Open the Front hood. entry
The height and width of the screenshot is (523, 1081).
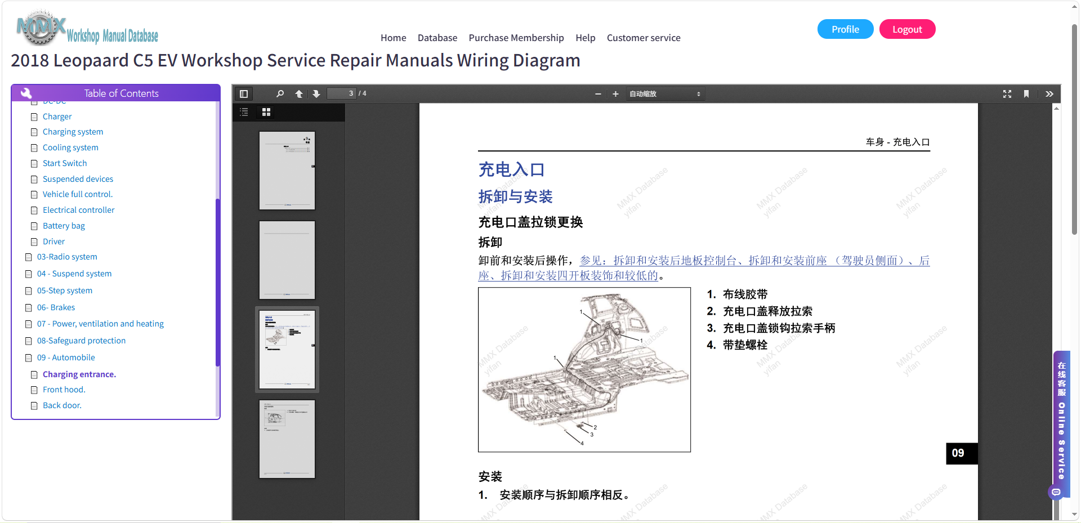(x=64, y=390)
